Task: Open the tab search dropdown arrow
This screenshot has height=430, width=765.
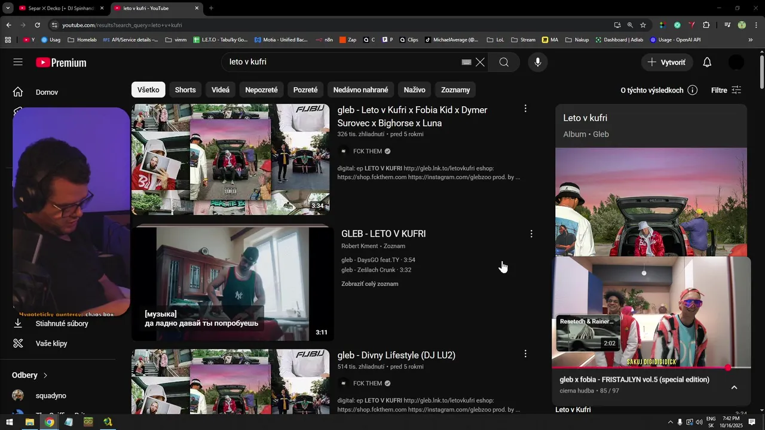Action: pyautogui.click(x=8, y=8)
